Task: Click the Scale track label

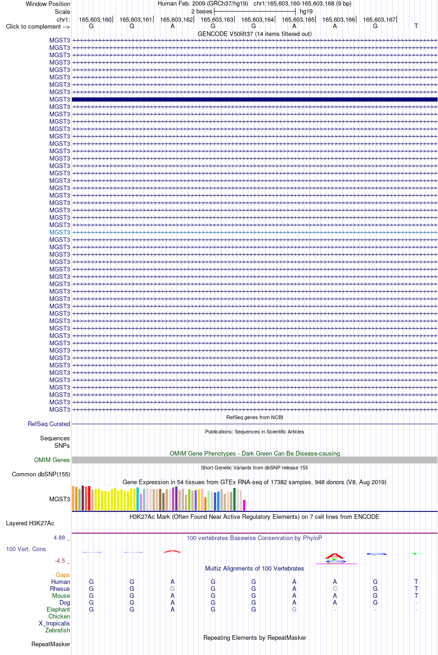Action: 62,12
